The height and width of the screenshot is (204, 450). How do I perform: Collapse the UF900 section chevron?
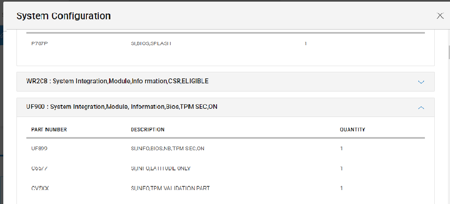tap(421, 108)
